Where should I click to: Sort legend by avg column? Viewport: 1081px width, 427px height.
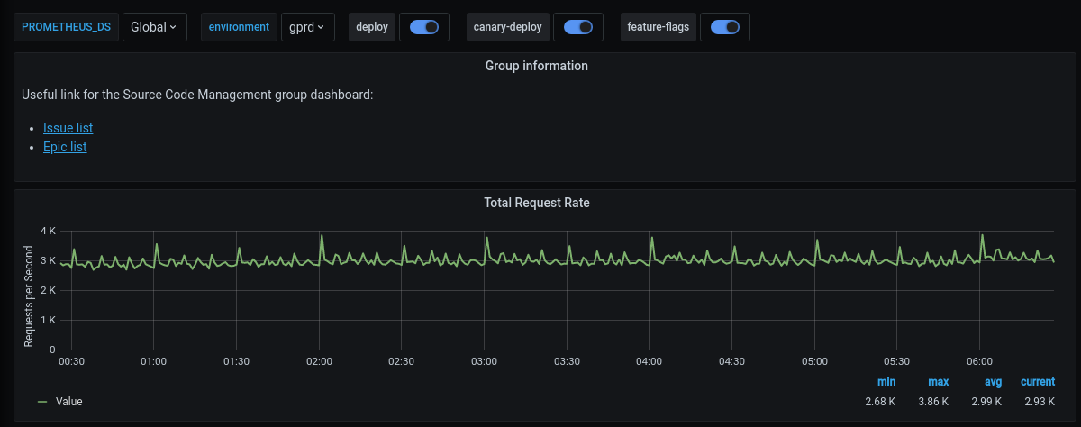coord(993,382)
